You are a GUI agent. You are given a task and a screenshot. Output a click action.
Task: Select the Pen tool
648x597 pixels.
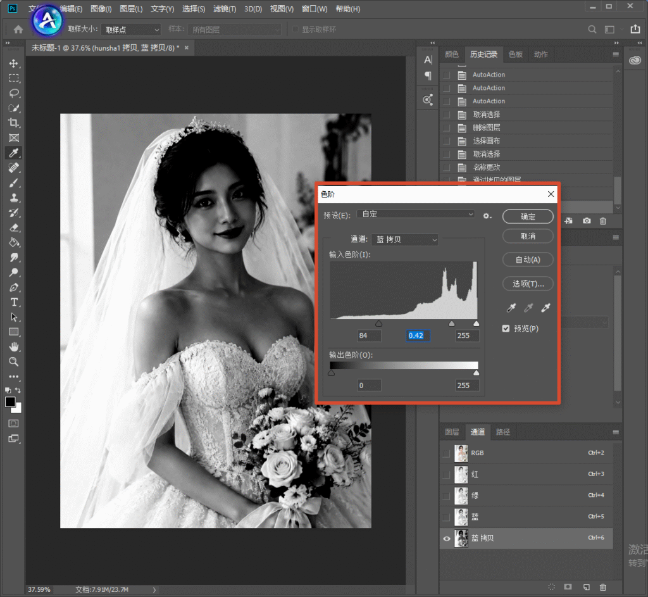[14, 287]
